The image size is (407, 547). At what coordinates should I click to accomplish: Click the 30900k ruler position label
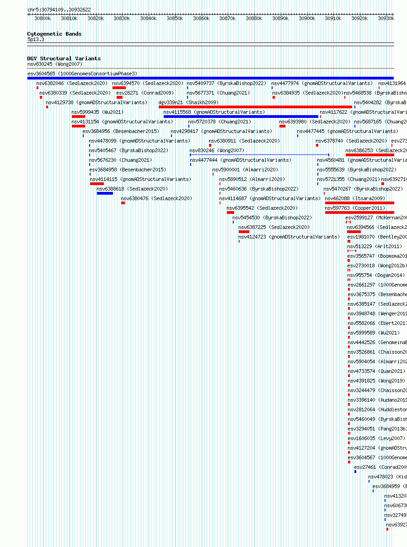(307, 18)
